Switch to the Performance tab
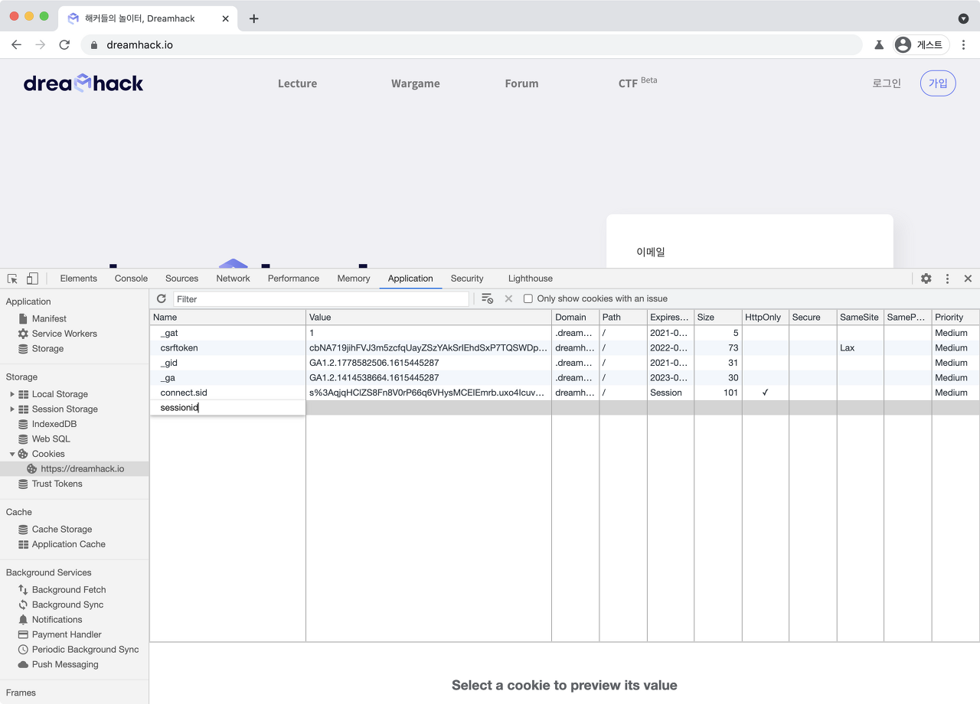This screenshot has width=980, height=704. point(293,279)
